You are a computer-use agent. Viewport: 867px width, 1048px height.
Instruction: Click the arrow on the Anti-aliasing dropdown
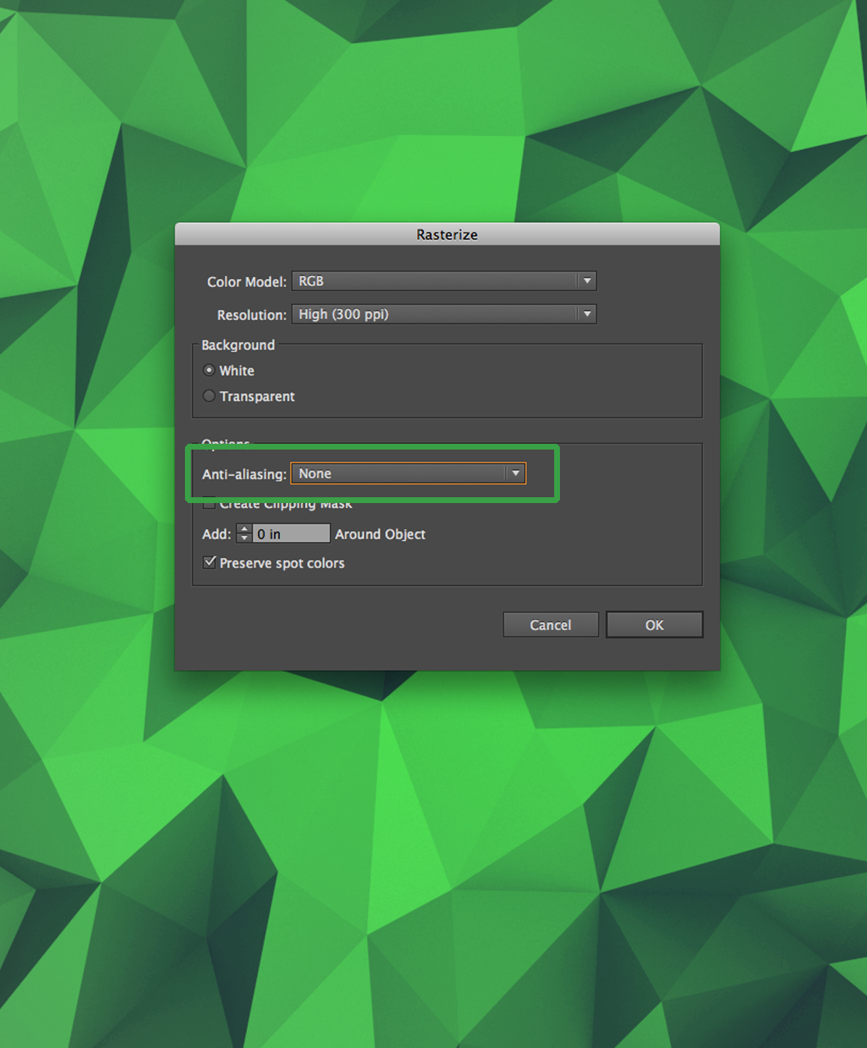(x=515, y=473)
